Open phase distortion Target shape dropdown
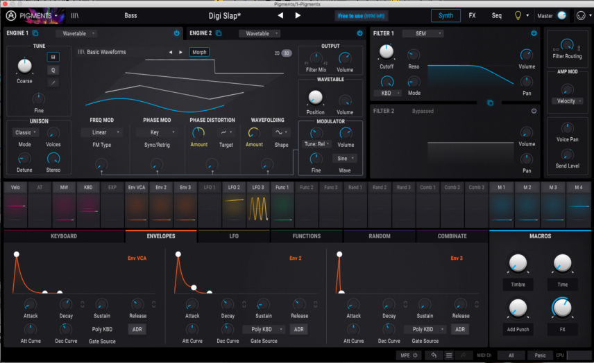Image resolution: width=594 pixels, height=363 pixels. [226, 132]
